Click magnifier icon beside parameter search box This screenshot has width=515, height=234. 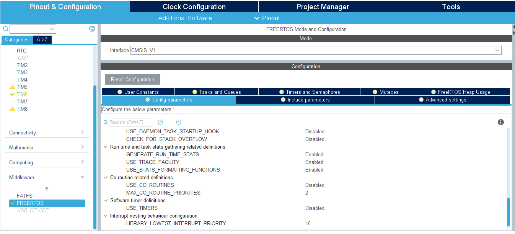(106, 122)
